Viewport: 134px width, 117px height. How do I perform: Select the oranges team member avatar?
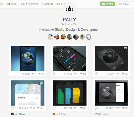pos(63,37)
